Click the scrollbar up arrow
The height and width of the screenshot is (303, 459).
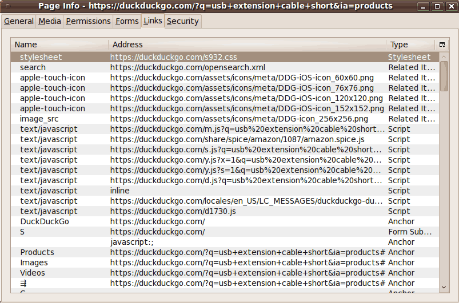click(x=444, y=56)
